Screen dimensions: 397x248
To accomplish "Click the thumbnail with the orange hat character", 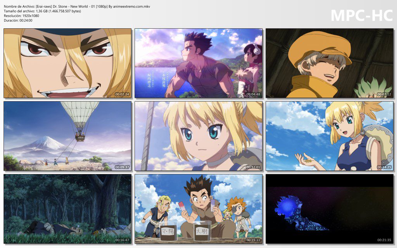I will click(x=330, y=62).
